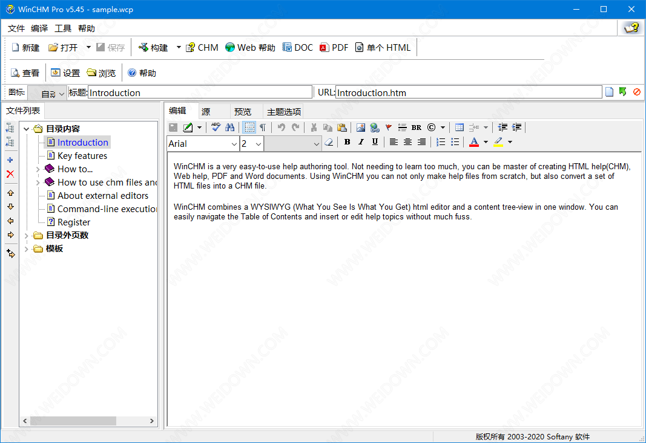
Task: Expand the How to... book node
Action: point(38,169)
